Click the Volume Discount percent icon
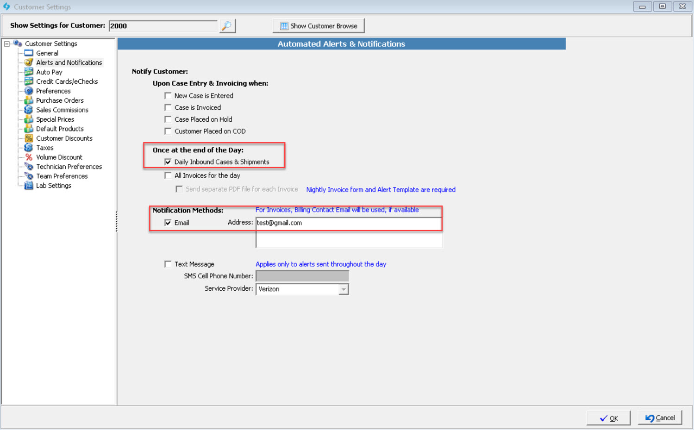 (x=29, y=157)
